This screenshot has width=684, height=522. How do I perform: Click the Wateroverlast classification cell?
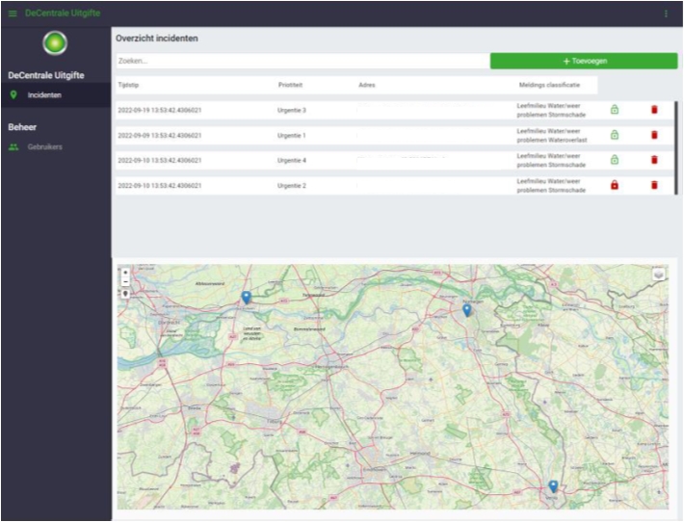tap(552, 136)
